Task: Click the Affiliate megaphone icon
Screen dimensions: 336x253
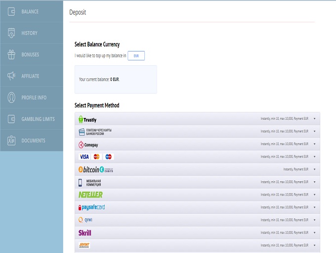Action: pyautogui.click(x=11, y=76)
